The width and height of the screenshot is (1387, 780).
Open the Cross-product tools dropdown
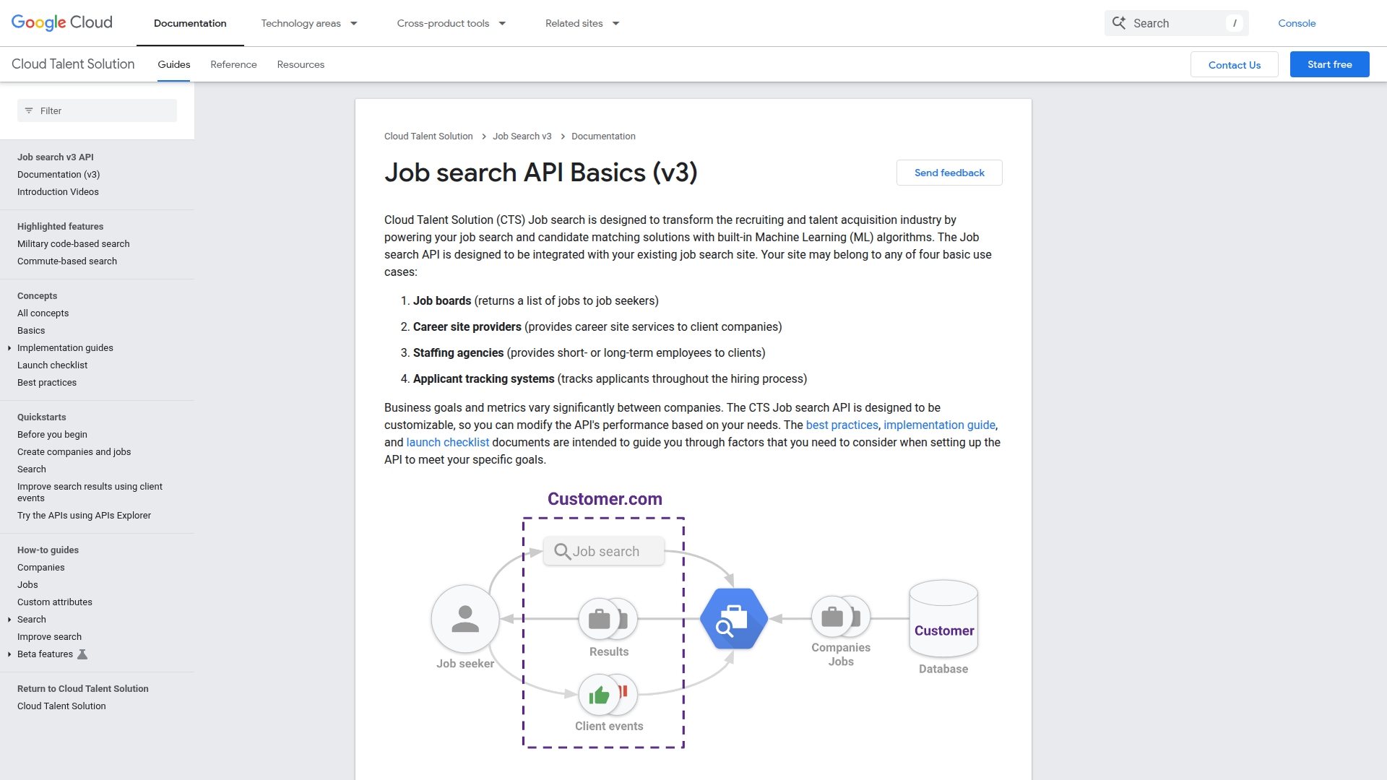point(451,23)
